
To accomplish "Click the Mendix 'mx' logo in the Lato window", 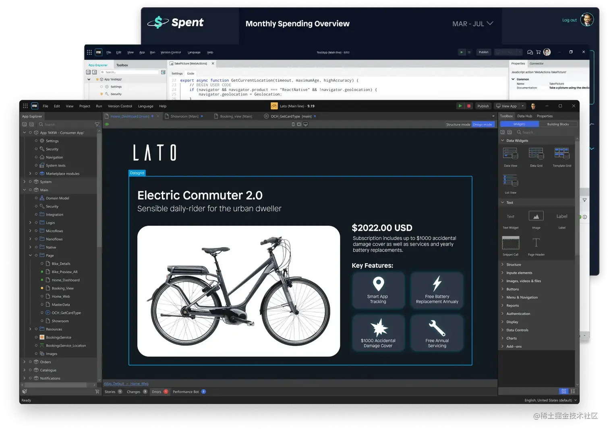I will [35, 106].
